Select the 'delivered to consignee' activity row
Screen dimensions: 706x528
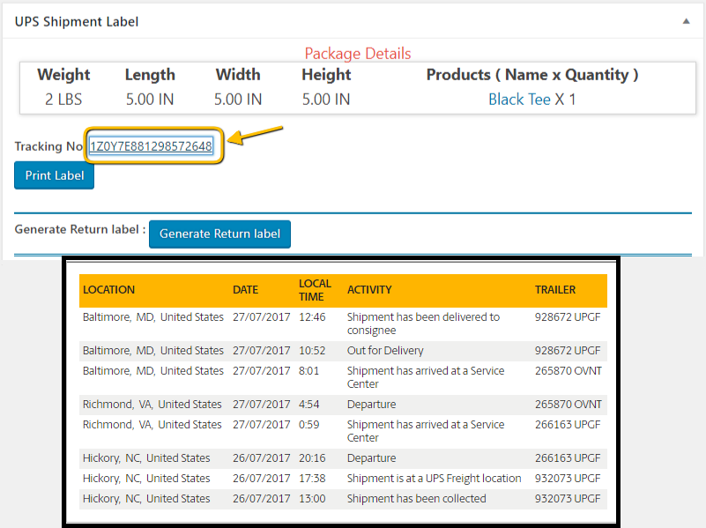tap(423, 323)
